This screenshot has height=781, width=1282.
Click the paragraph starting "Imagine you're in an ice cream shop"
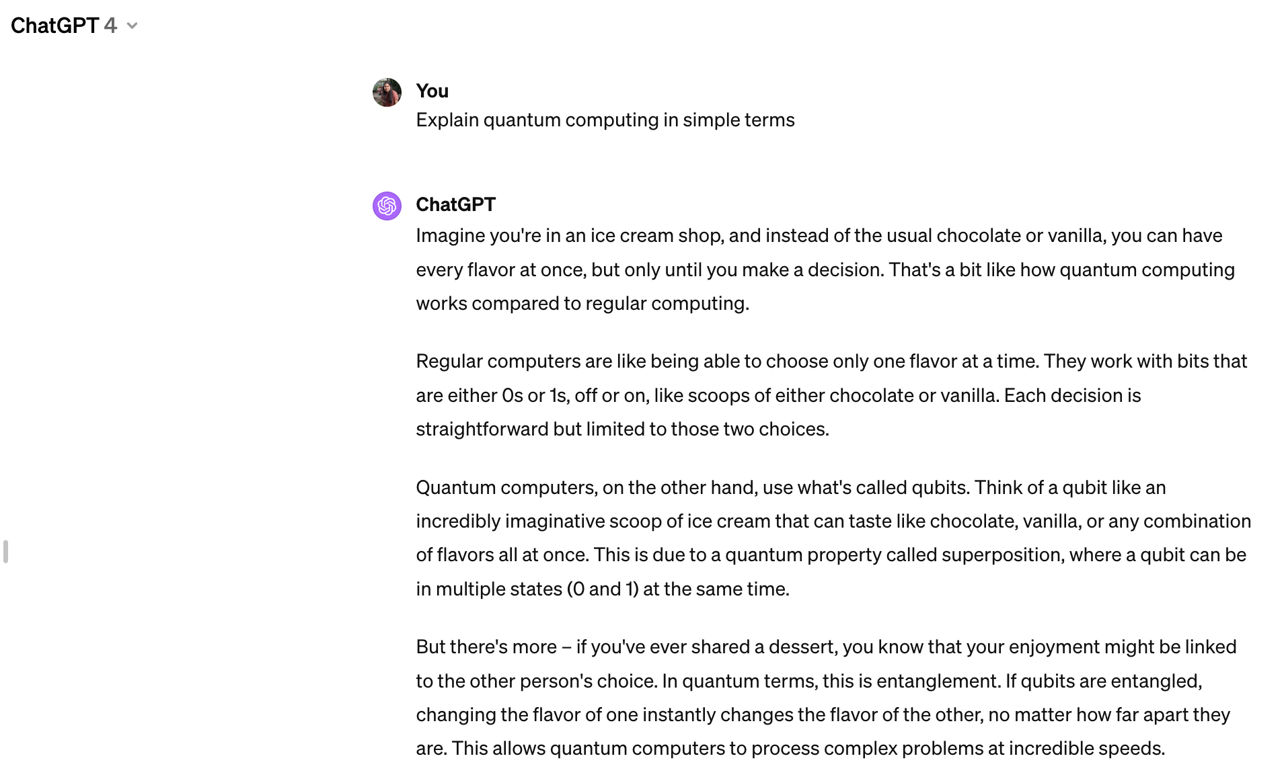825,269
